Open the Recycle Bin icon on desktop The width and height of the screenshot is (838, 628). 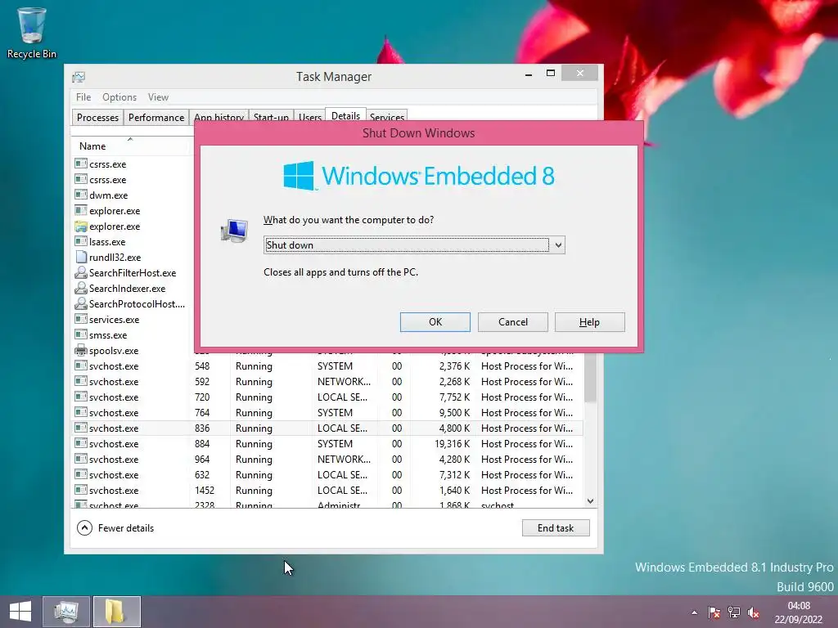tap(32, 33)
